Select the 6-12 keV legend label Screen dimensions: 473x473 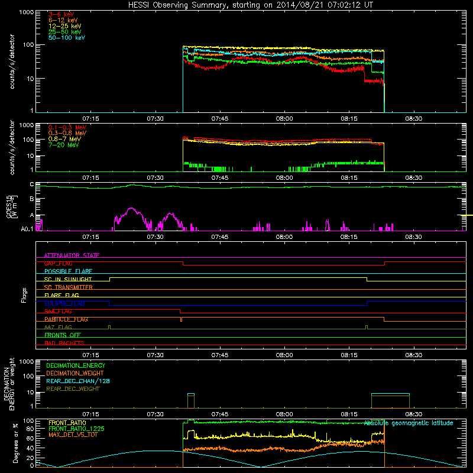point(63,20)
